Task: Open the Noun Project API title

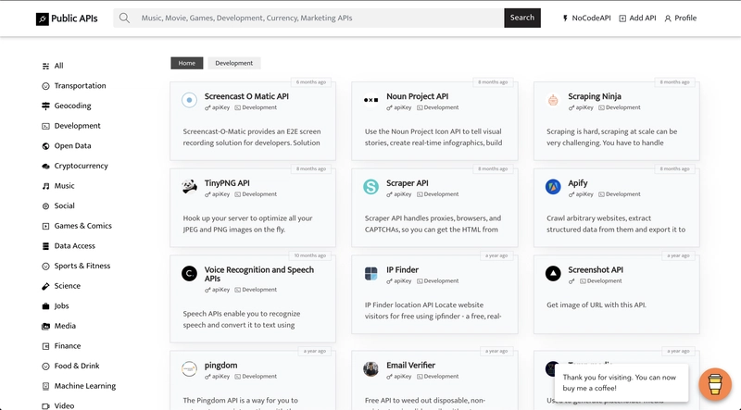Action: [418, 96]
